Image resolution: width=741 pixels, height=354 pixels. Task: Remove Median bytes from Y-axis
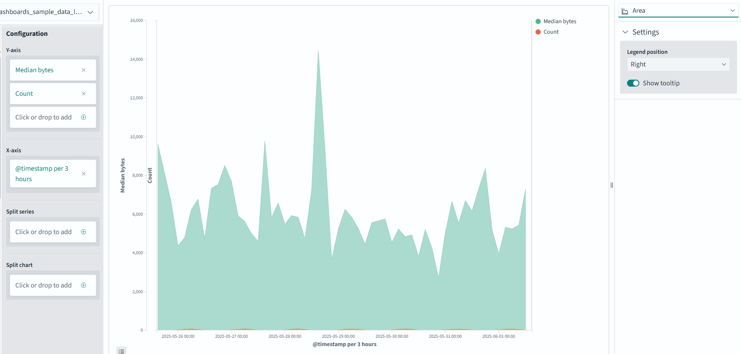pyautogui.click(x=84, y=70)
